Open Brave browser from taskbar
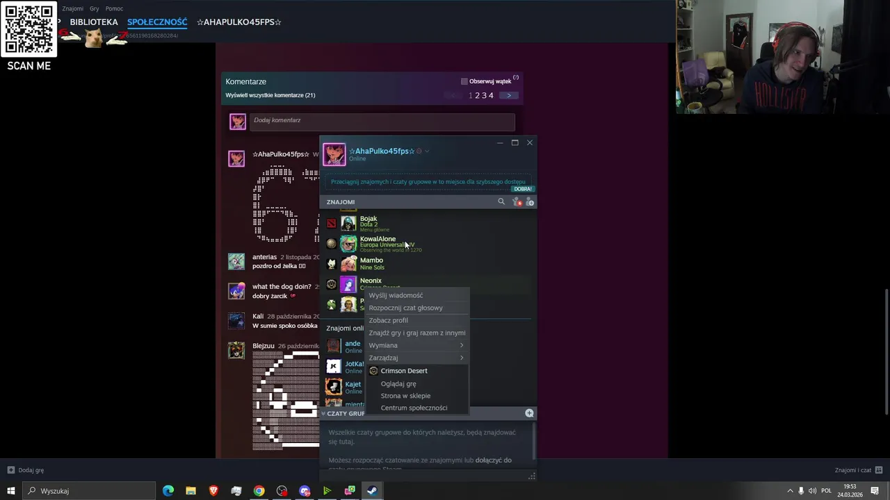This screenshot has width=890, height=500. [x=213, y=491]
